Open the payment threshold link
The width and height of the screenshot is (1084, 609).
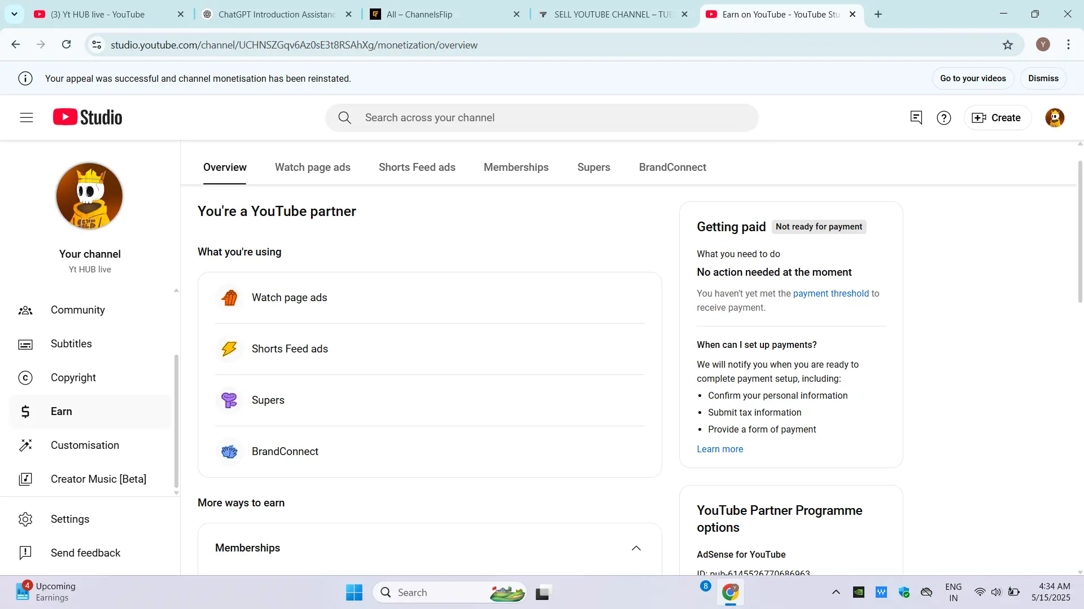(x=831, y=293)
